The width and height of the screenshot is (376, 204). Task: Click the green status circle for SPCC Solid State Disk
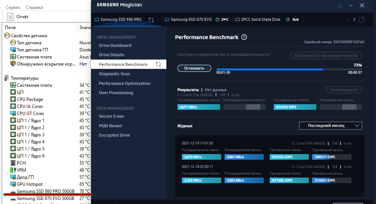(288, 20)
